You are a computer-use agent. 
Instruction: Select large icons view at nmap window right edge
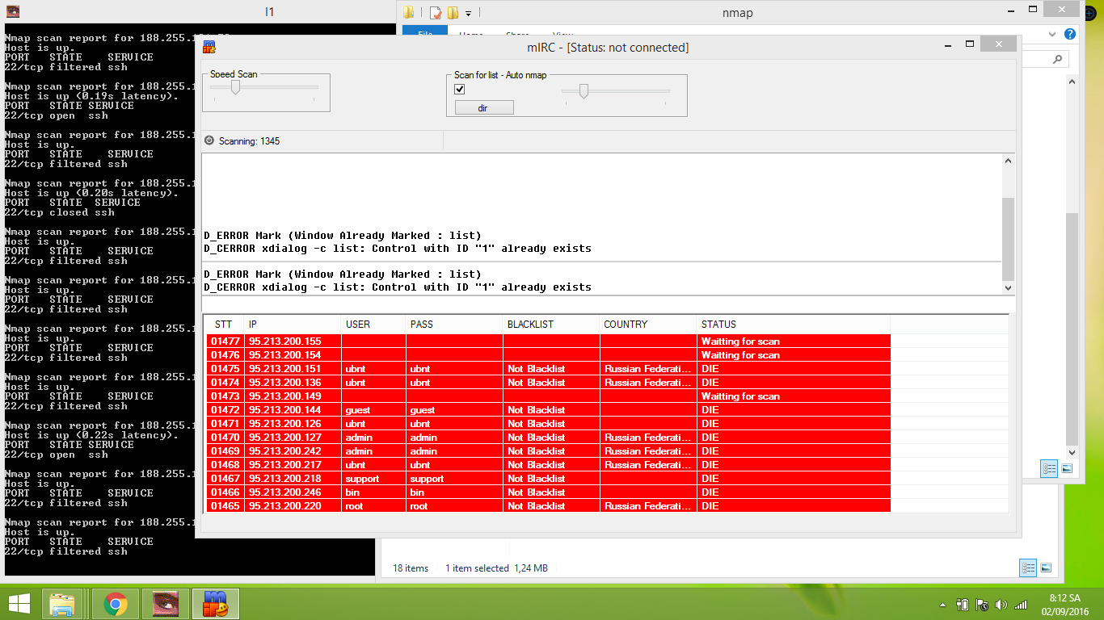pos(1067,468)
